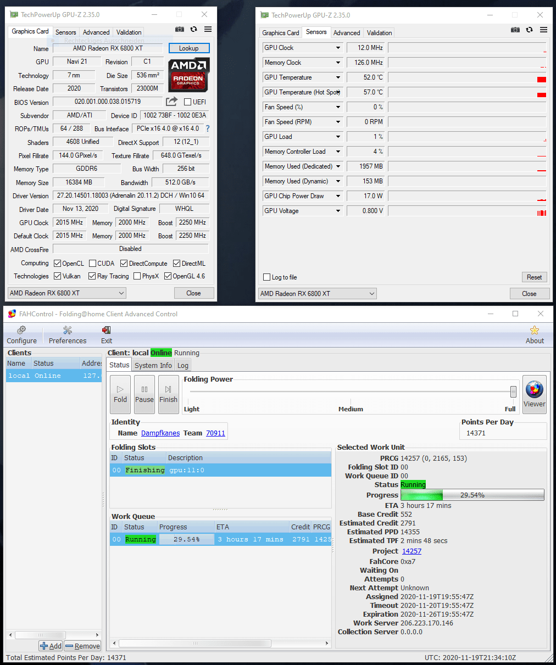This screenshot has height=665, width=556.
Task: Toggle the PhysX checkbox
Action: 137,276
